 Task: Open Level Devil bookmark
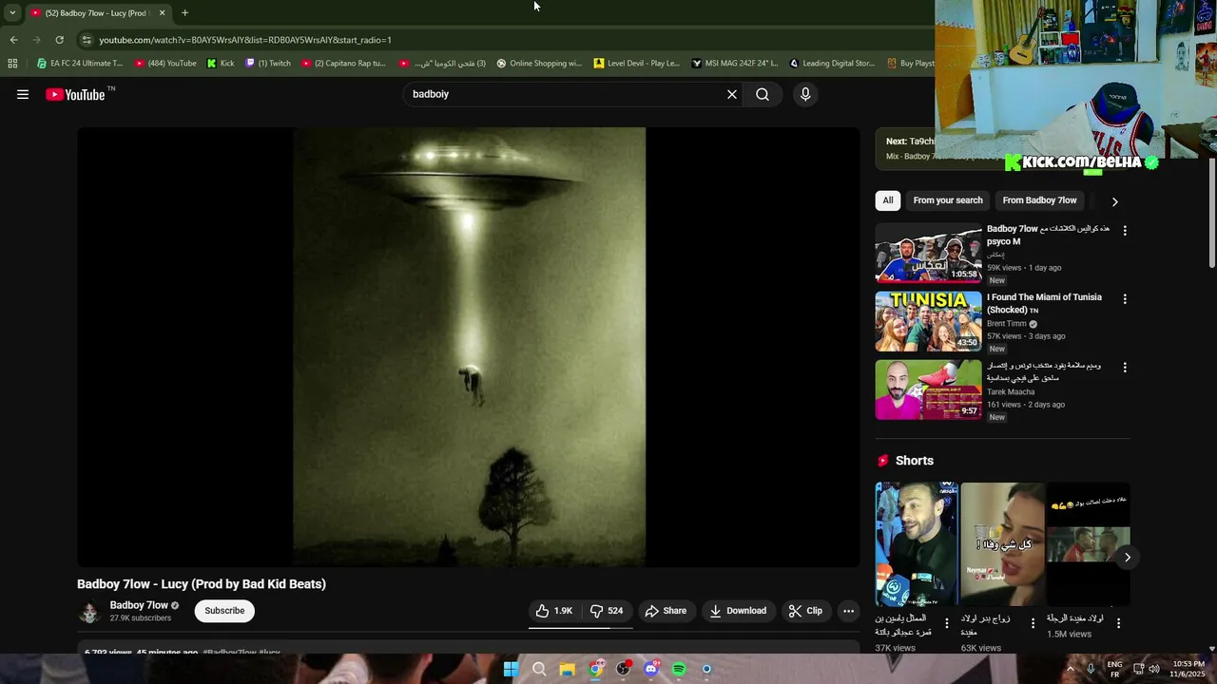(637, 64)
